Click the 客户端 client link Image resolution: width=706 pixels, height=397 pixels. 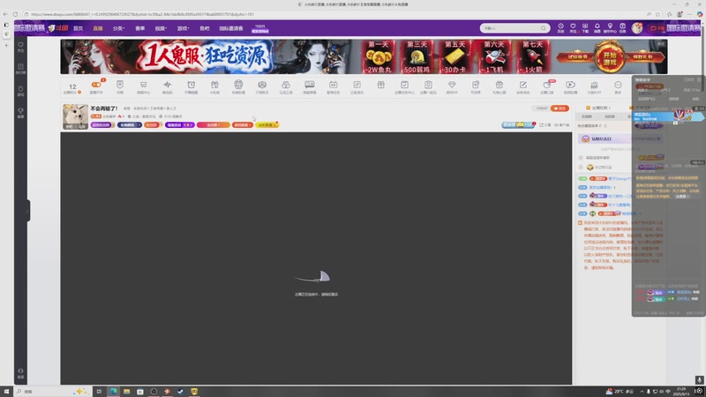pyautogui.click(x=562, y=124)
